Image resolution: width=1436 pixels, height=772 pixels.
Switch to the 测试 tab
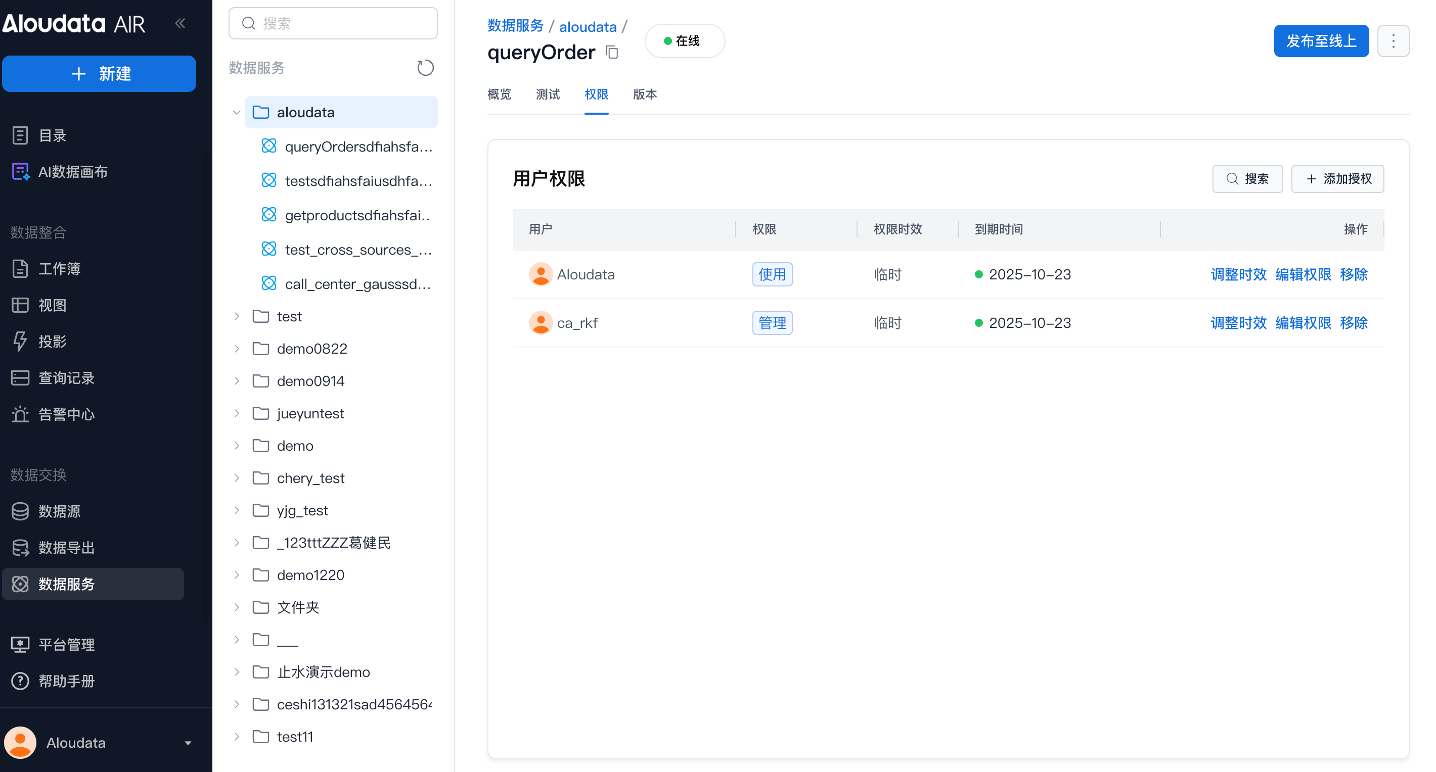548,94
